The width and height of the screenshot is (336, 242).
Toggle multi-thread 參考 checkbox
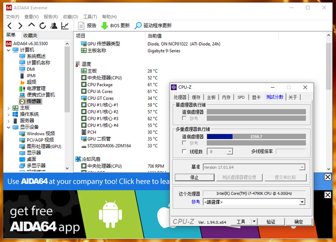tap(184, 143)
